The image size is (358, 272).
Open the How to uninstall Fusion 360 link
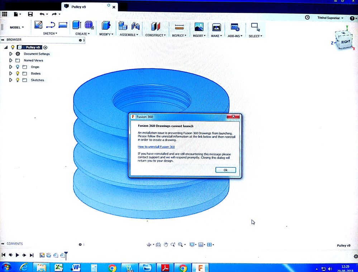pos(156,147)
